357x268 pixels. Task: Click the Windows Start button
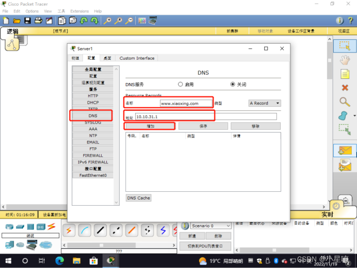coord(8,261)
